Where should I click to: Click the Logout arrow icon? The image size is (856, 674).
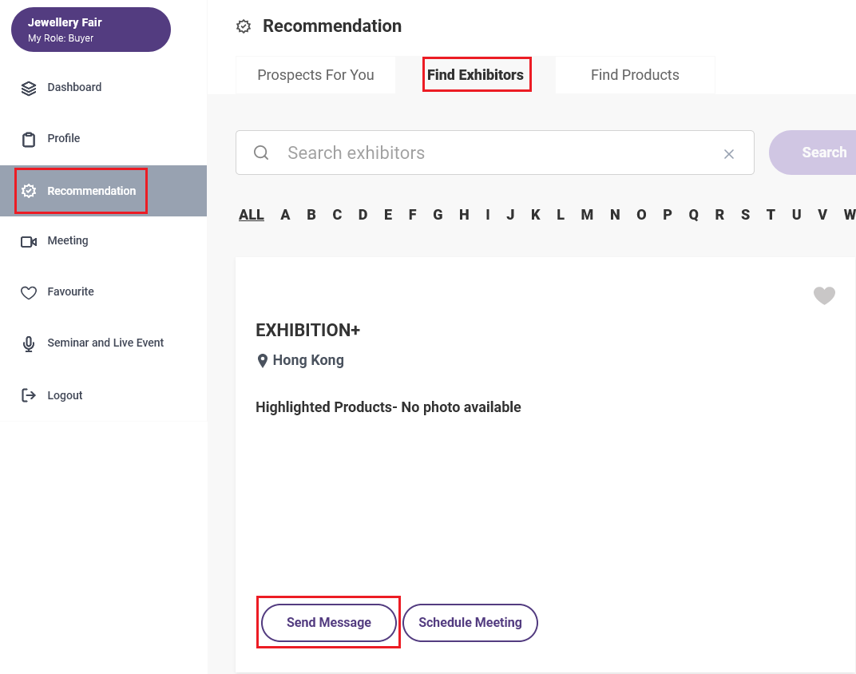[29, 395]
